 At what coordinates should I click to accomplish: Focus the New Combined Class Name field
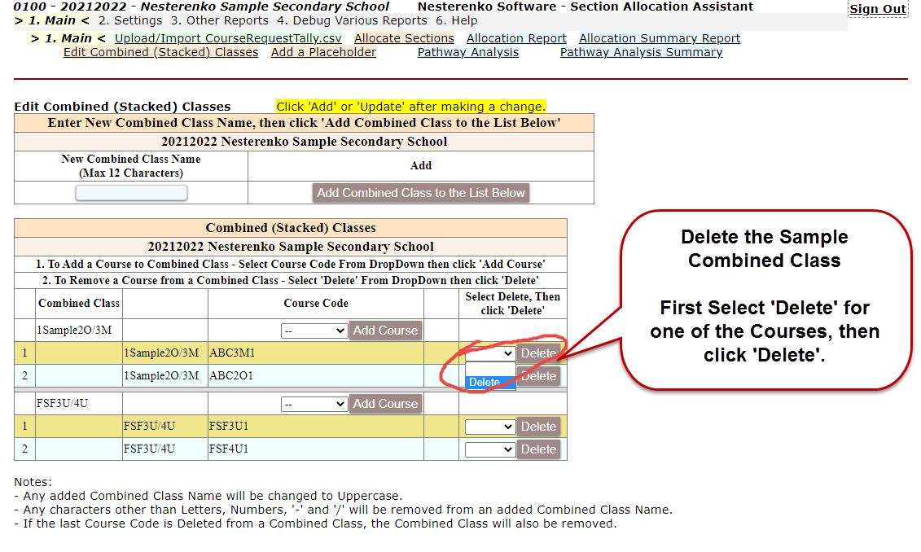(x=131, y=193)
